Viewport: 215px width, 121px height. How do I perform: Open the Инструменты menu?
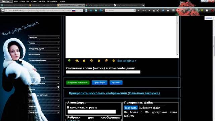click(x=52, y=1)
